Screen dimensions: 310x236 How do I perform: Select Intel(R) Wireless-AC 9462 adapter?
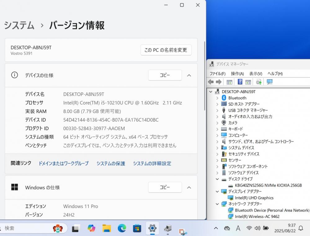pyautogui.click(x=257, y=217)
